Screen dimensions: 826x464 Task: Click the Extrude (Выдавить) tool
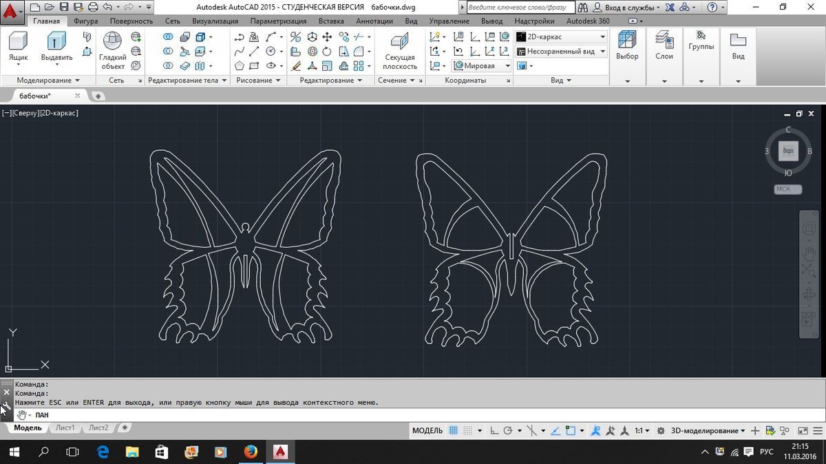pyautogui.click(x=56, y=47)
